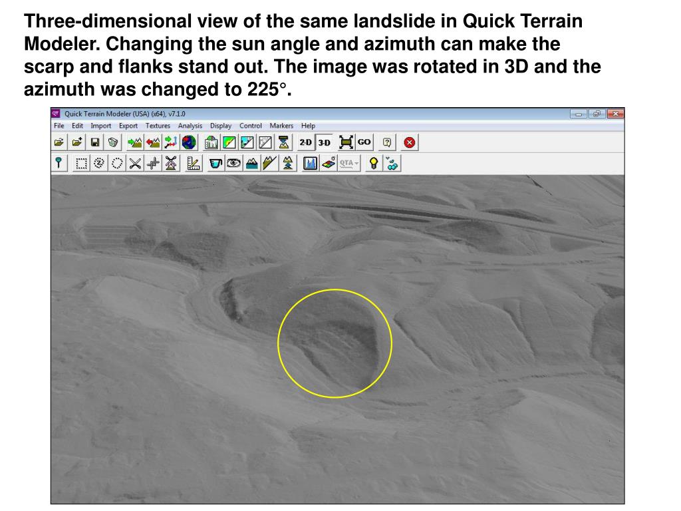The width and height of the screenshot is (681, 511).
Task: Click the crossed lines intersect icon
Action: (x=153, y=164)
